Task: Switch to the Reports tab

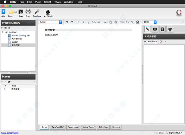Action: 116,127
